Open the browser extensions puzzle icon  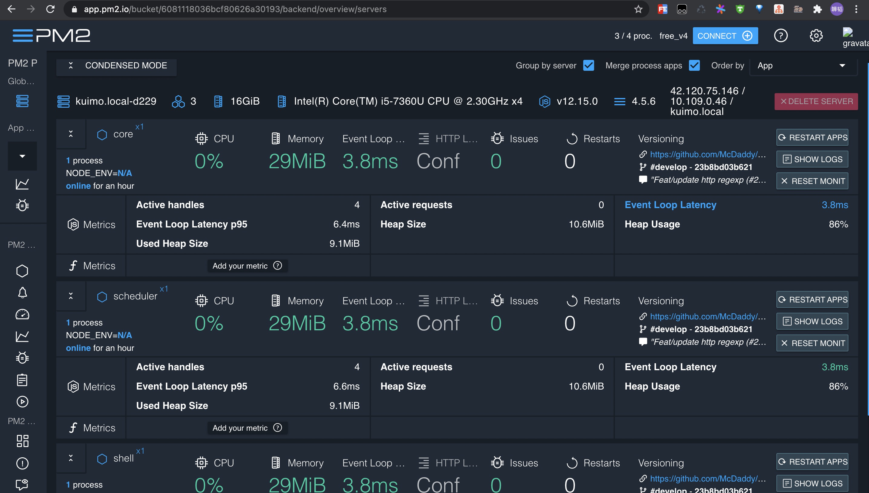click(x=817, y=9)
